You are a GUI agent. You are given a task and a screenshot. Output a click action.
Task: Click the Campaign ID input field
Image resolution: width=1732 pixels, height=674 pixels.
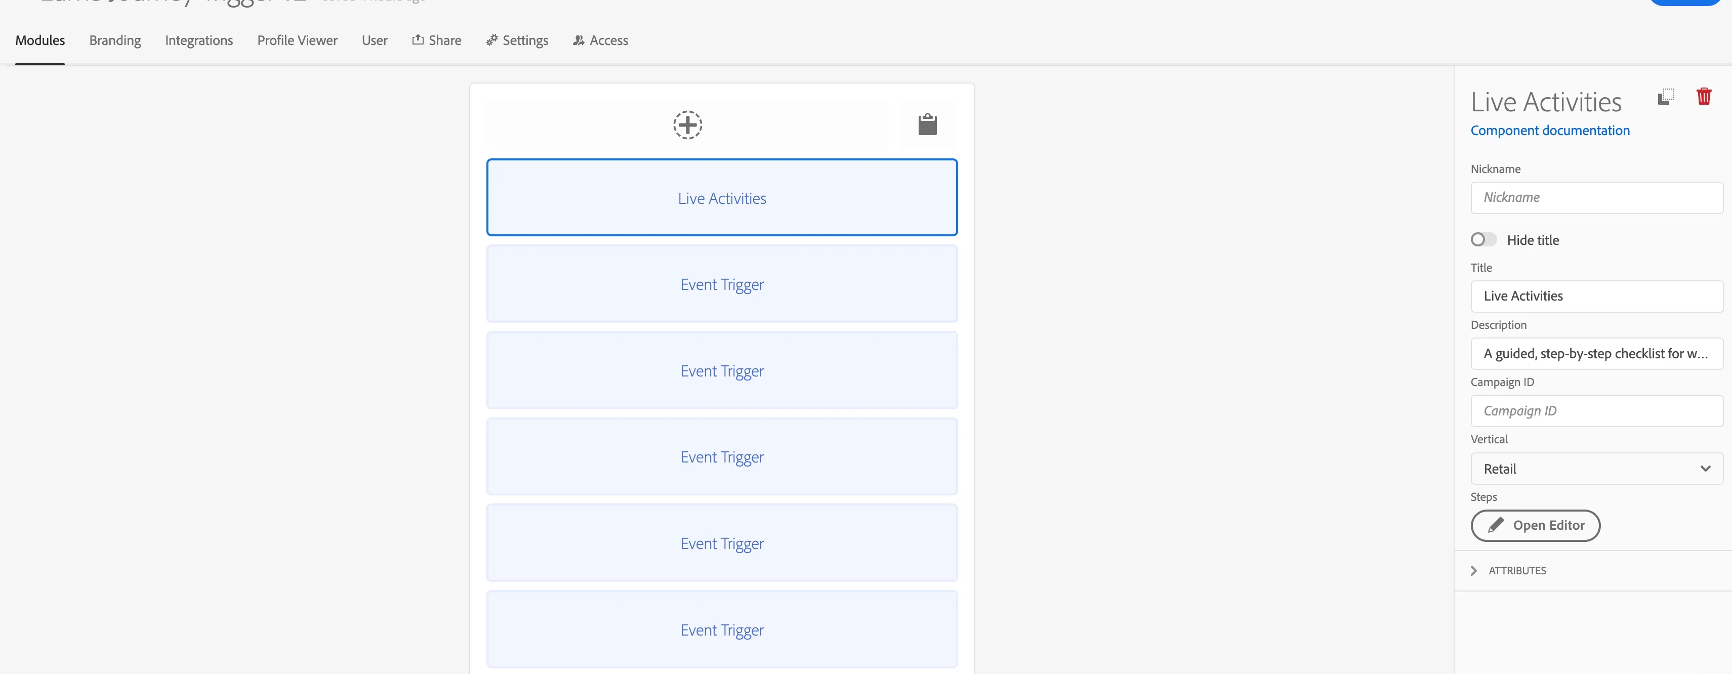[x=1596, y=410]
